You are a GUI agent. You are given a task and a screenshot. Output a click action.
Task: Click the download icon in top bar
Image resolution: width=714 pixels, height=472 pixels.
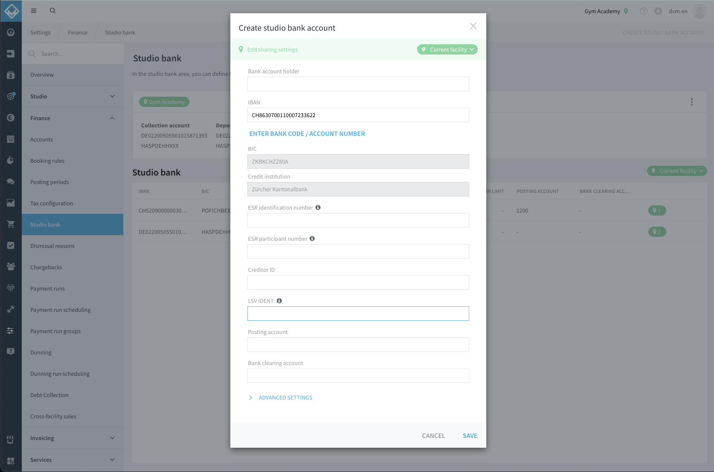pos(658,11)
